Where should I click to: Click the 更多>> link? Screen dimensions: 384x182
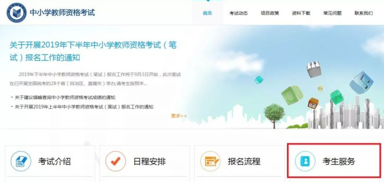click(x=179, y=116)
